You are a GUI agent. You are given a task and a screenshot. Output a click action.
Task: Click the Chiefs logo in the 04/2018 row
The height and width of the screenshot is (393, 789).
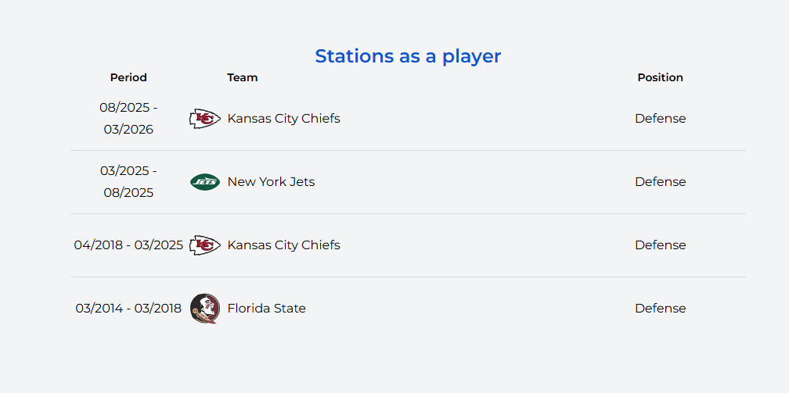[x=205, y=245]
